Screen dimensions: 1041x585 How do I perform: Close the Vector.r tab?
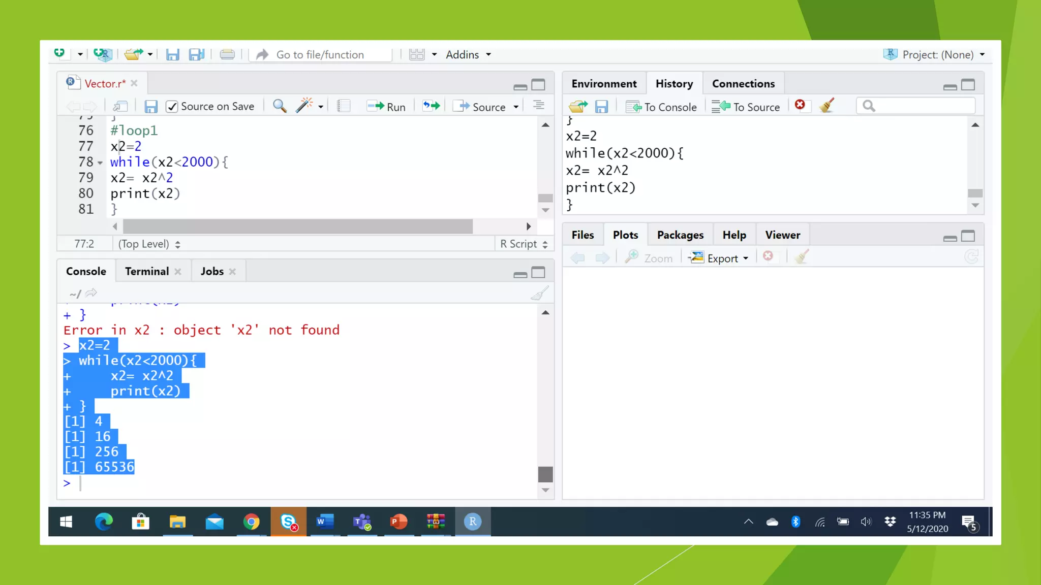[134, 83]
